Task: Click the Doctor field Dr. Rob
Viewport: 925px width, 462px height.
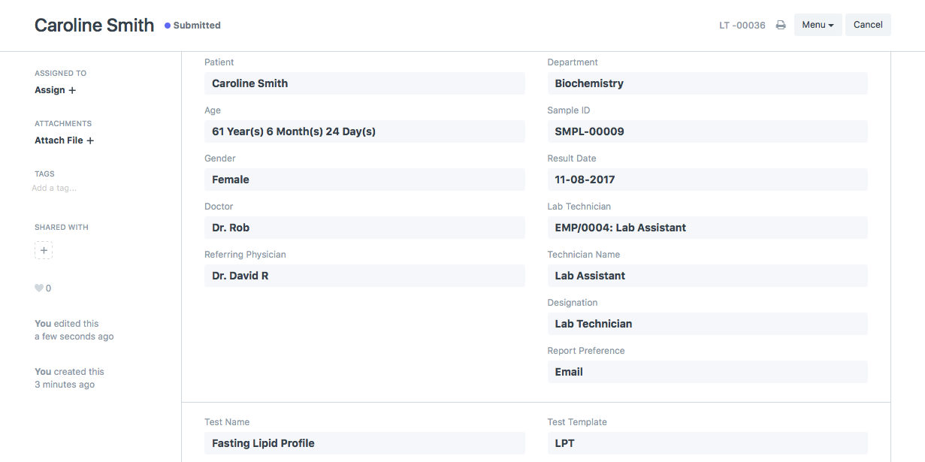Action: click(364, 228)
